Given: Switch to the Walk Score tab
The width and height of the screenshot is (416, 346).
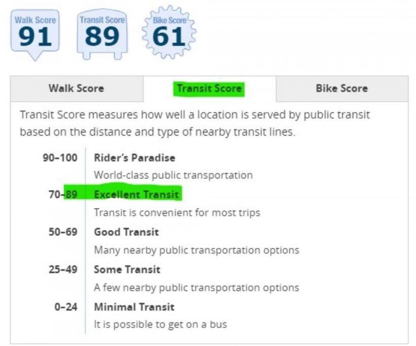Looking at the screenshot, I should click(x=77, y=89).
